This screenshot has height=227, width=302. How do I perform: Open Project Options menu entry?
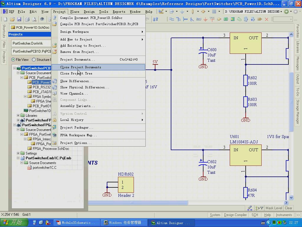pyautogui.click(x=99, y=143)
